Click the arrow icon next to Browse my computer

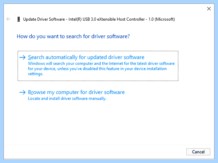point(23,92)
